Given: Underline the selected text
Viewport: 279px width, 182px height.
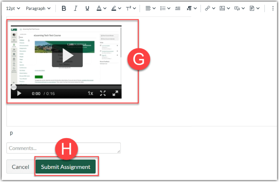Looking at the screenshot, I should coord(87,9).
